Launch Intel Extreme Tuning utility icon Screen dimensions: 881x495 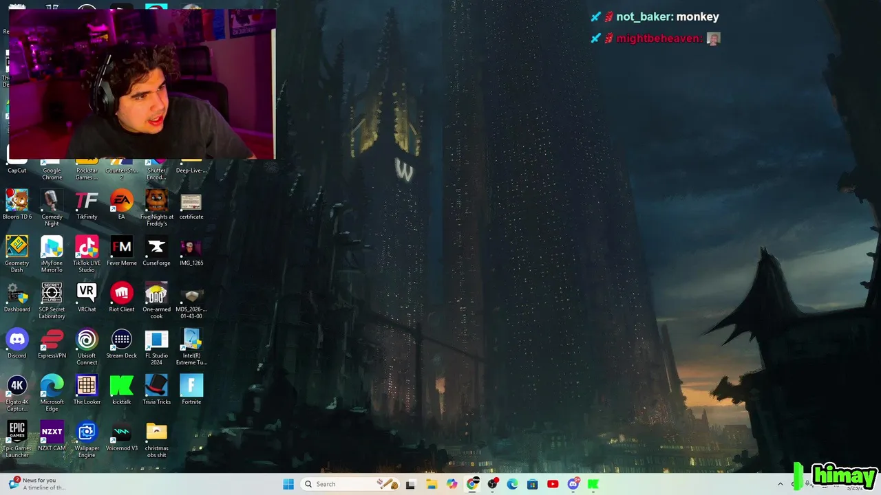click(x=191, y=346)
